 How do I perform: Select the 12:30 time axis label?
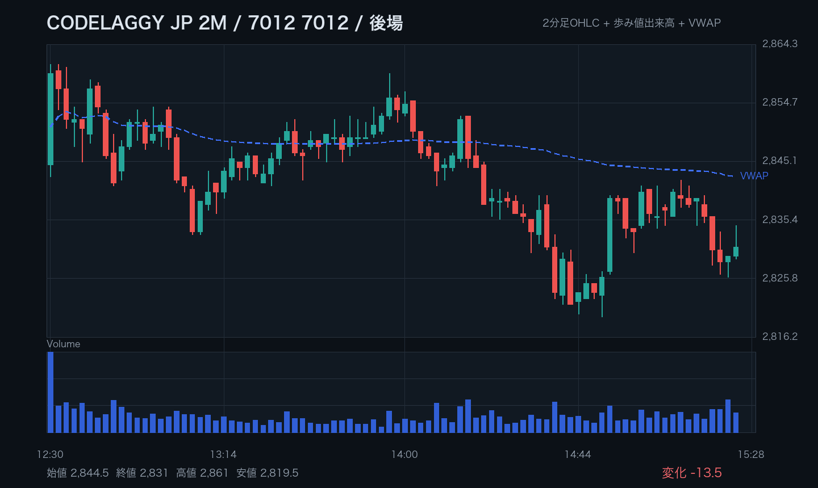point(50,455)
